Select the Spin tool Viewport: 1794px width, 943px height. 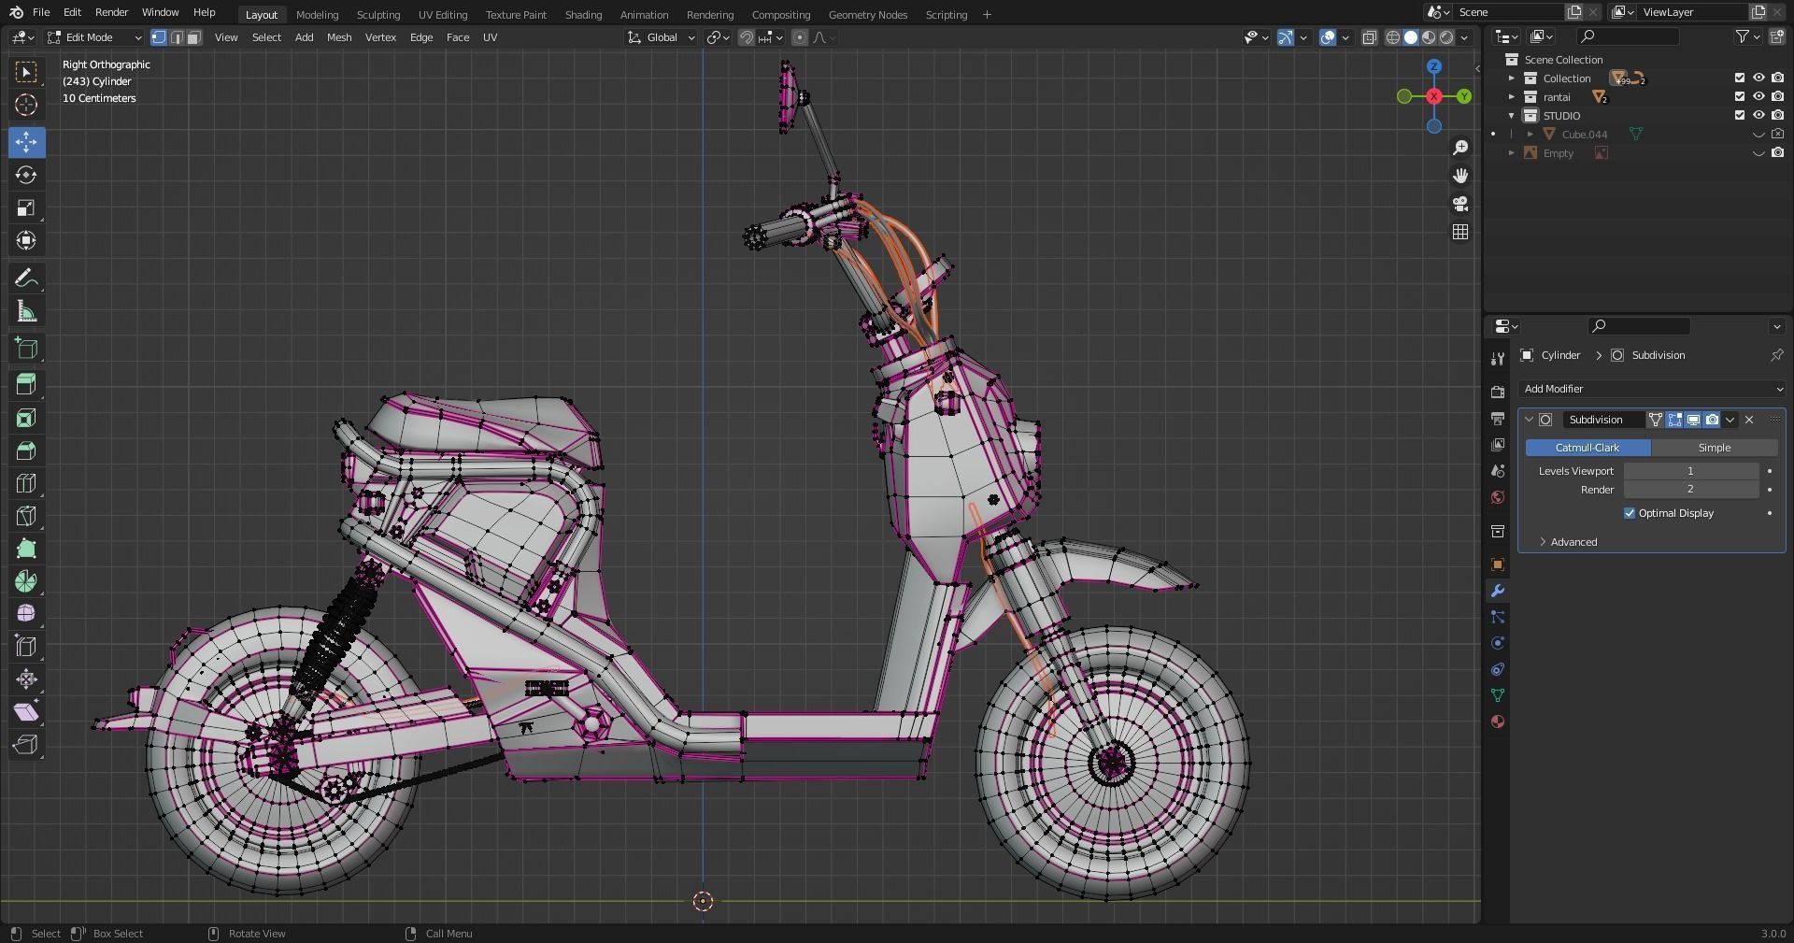click(x=26, y=581)
